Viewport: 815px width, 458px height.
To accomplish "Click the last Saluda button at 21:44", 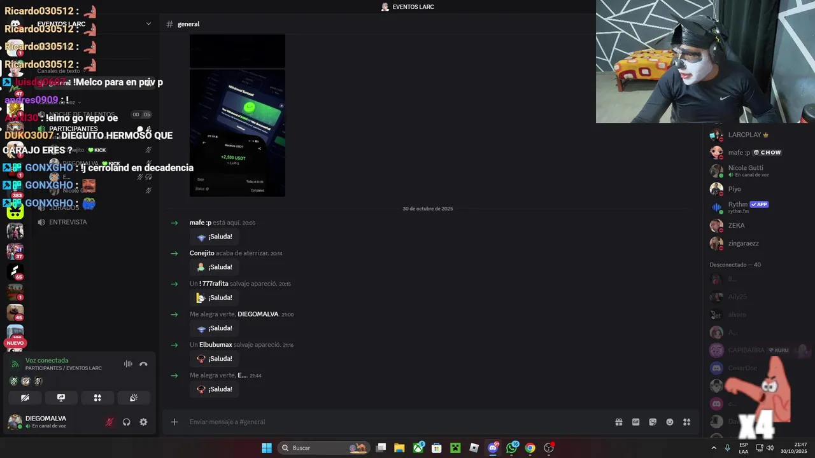I will pyautogui.click(x=214, y=389).
